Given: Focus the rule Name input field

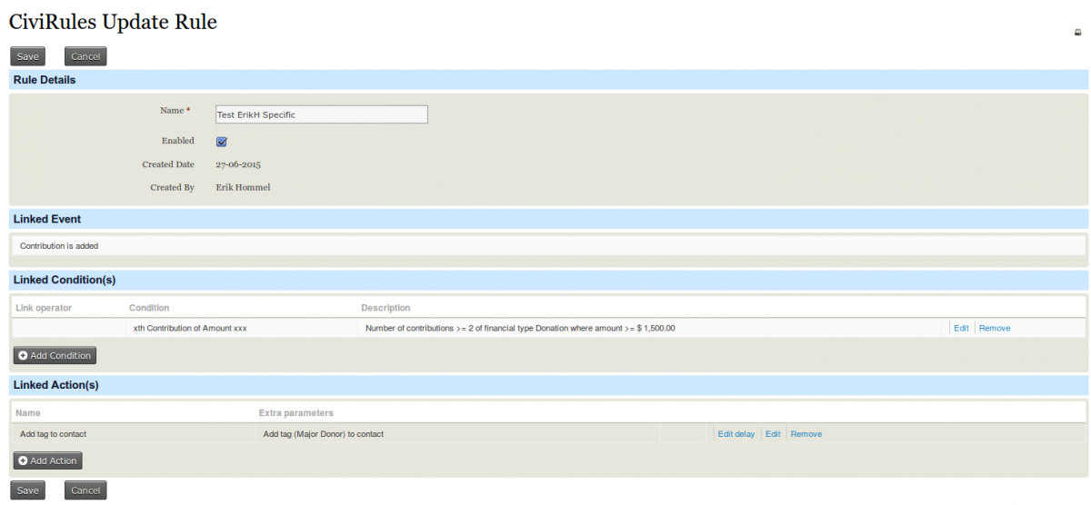Looking at the screenshot, I should pos(321,114).
